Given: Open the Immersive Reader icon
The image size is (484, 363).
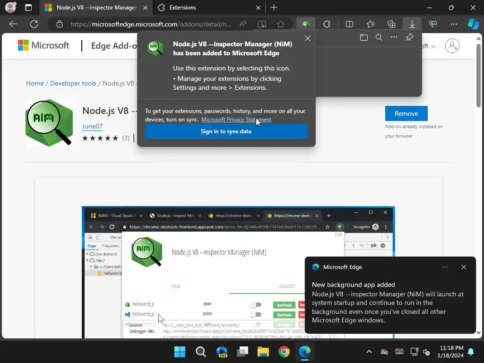Looking at the screenshot, I should (262, 24).
